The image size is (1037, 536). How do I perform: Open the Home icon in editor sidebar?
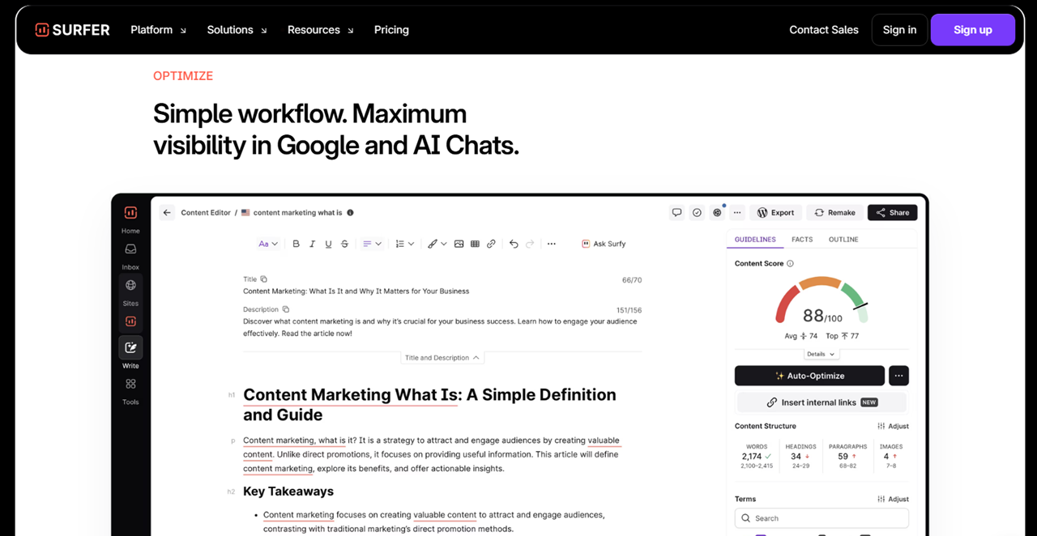point(130,213)
